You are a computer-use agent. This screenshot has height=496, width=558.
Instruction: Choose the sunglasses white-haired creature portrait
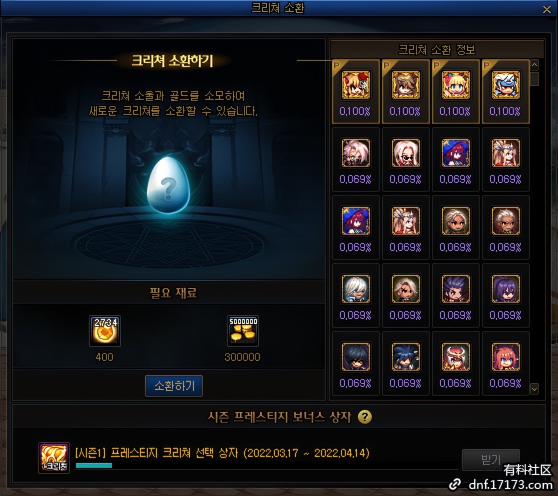click(x=405, y=153)
